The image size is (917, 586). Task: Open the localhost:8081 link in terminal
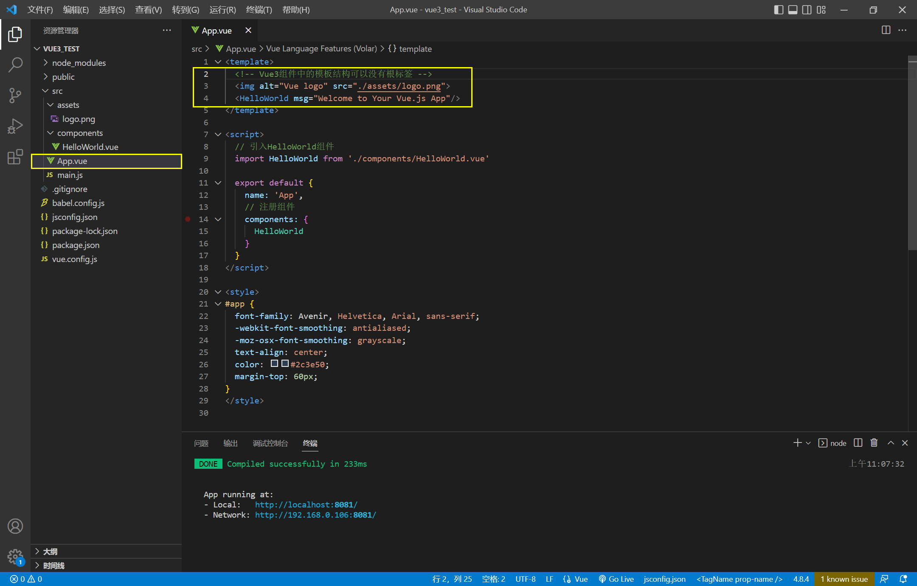(306, 504)
